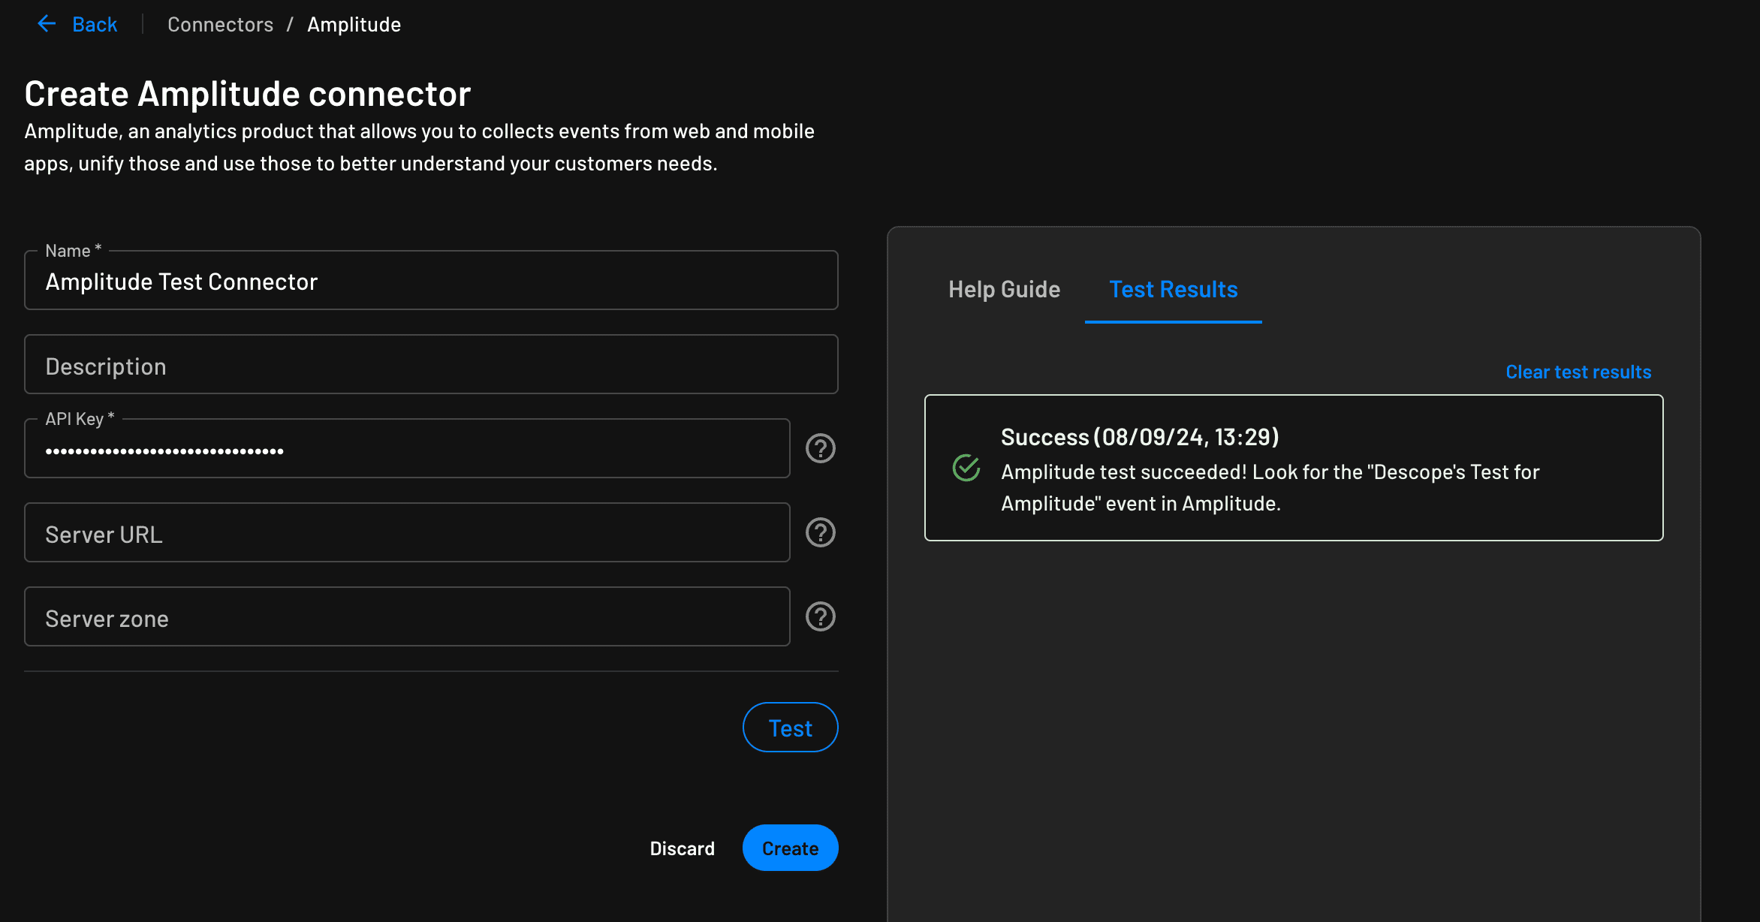Click the green success checkmark icon
1760x922 pixels.
pyautogui.click(x=965, y=469)
